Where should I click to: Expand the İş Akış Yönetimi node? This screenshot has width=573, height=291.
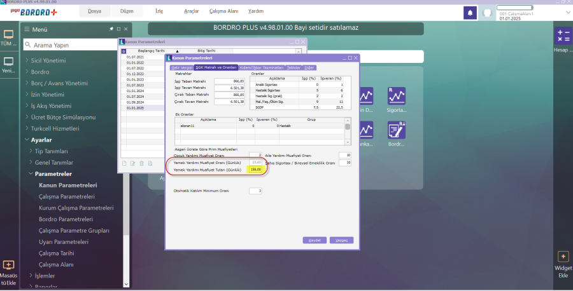(27, 105)
